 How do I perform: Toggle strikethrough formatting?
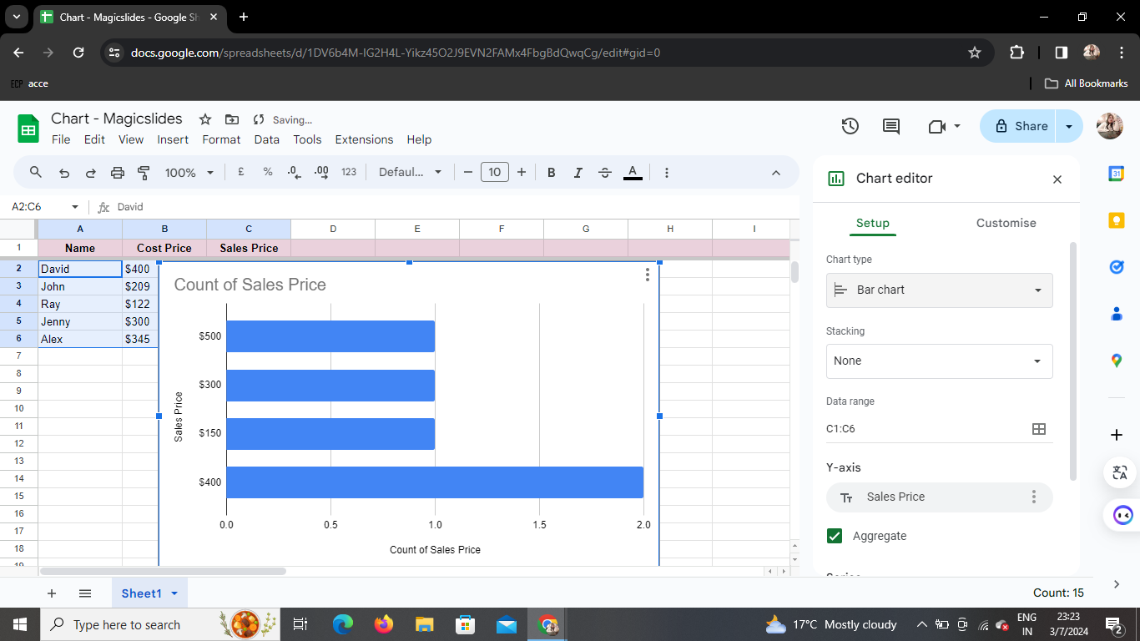[x=605, y=173]
